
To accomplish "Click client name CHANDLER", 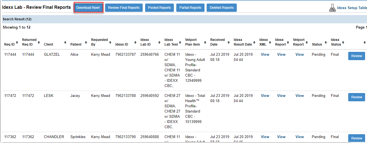I will (x=54, y=137).
